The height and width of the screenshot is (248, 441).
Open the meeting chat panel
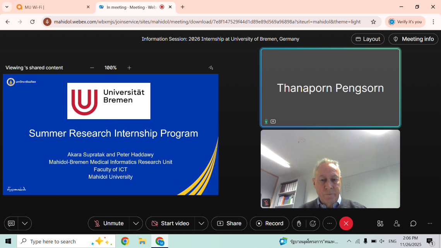[x=413, y=224]
